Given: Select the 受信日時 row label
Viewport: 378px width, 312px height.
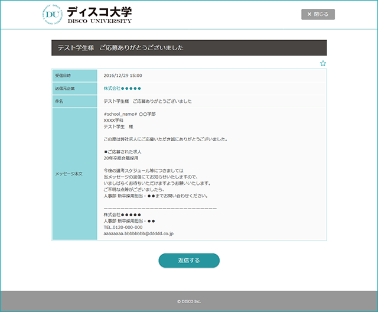Looking at the screenshot, I should (63, 76).
